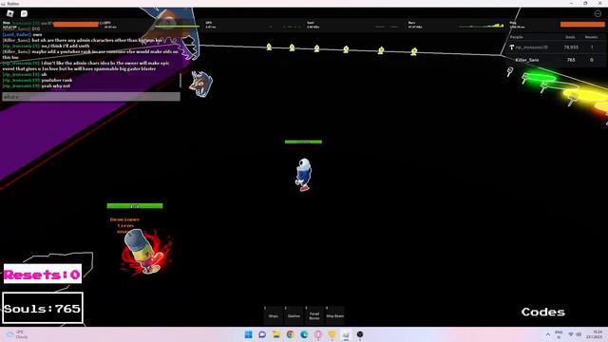Viewport: 608px width, 342px height.
Task: Open the weather widget on the taskbar
Action: pos(17,334)
